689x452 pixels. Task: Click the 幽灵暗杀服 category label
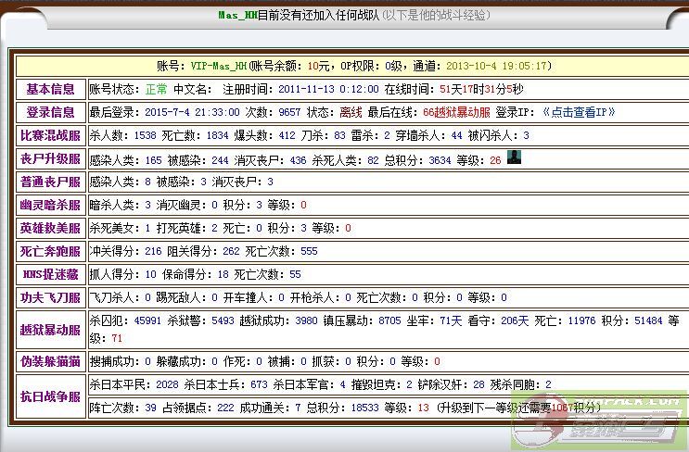point(50,205)
